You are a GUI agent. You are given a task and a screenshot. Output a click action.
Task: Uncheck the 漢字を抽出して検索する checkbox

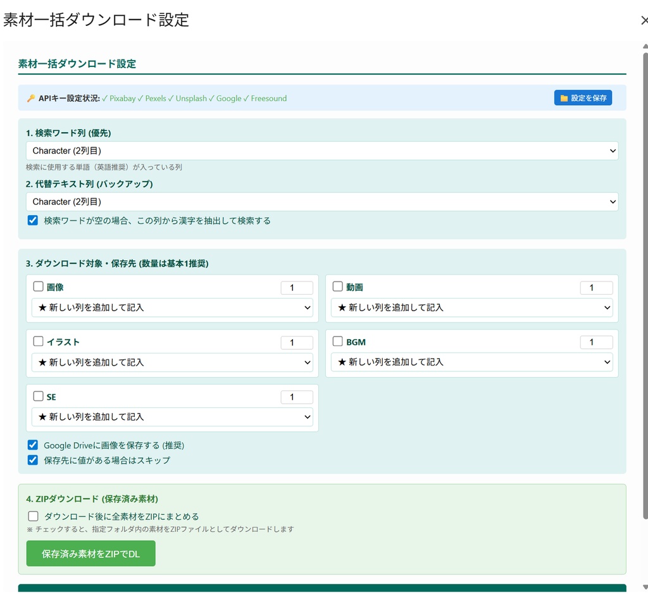point(32,220)
